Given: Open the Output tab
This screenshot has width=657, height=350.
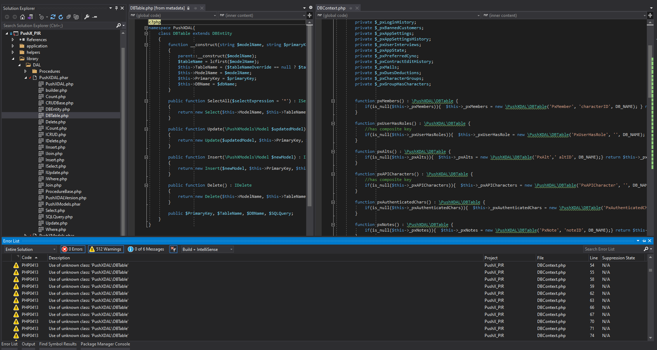Looking at the screenshot, I should pyautogui.click(x=28, y=344).
